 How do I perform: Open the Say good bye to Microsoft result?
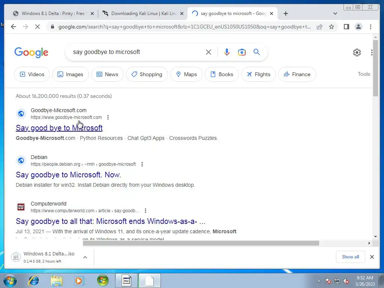59,128
